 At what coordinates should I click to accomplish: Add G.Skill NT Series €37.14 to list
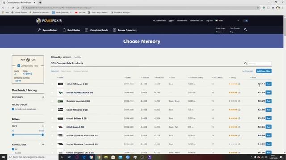[269, 84]
